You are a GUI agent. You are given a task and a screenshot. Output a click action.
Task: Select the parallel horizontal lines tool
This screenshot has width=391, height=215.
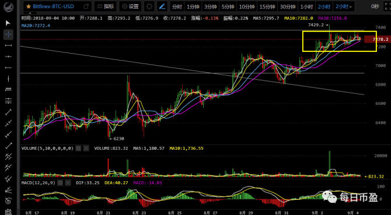8,101
